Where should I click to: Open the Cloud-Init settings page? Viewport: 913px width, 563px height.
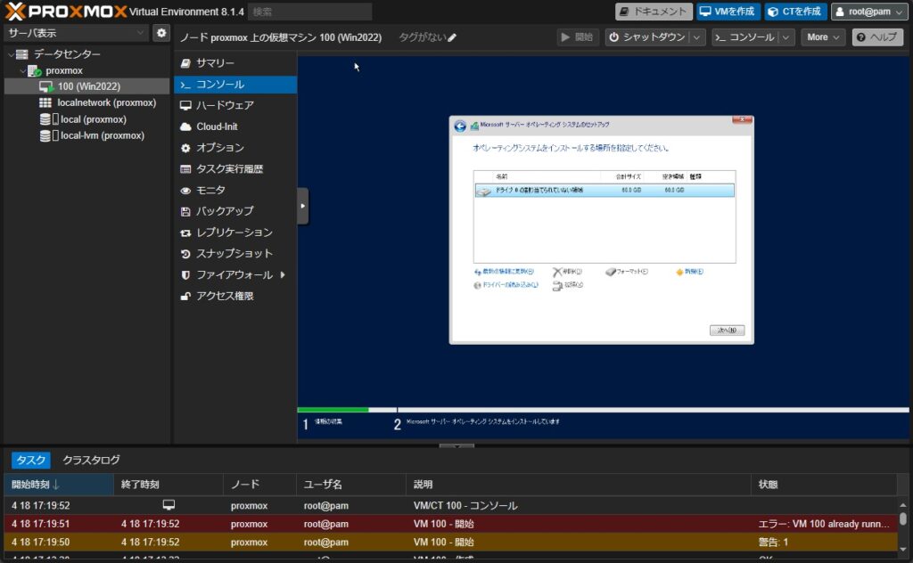[x=217, y=126]
